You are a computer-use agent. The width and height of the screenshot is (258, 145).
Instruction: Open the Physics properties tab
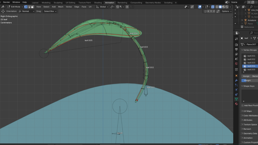point(236,90)
